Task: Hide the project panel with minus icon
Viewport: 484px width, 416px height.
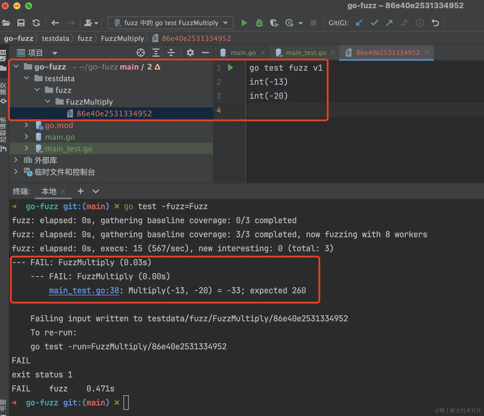Action: (x=206, y=53)
